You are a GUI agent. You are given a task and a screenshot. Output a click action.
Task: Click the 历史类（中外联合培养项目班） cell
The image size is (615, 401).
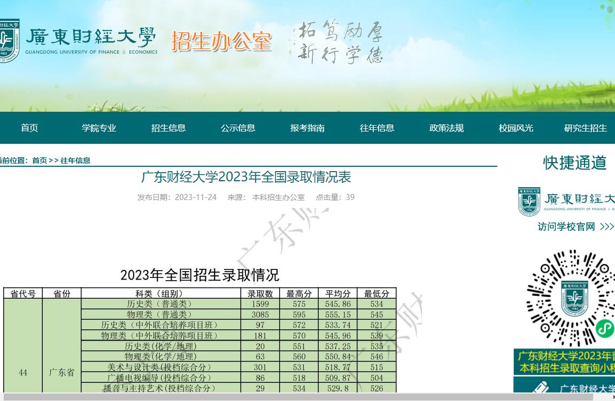[161, 325]
